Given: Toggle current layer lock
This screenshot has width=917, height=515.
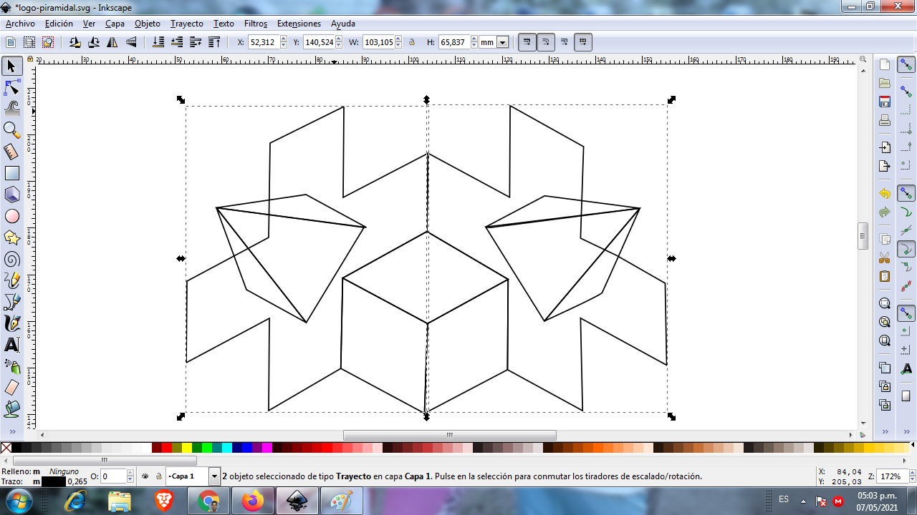Looking at the screenshot, I should (x=158, y=476).
